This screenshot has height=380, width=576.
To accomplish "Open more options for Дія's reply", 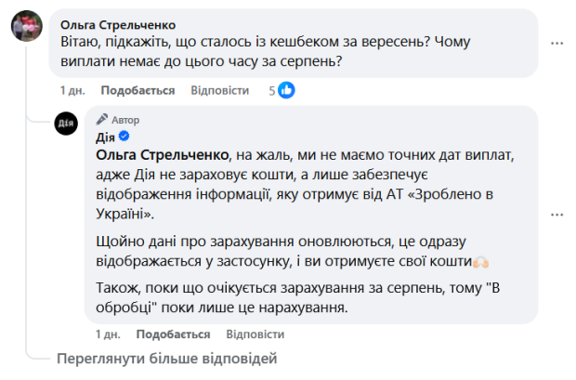I will tap(557, 213).
